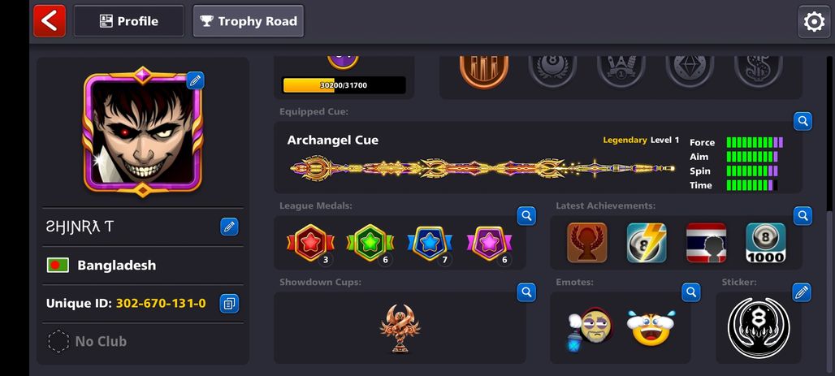Inspect the equipped Archangel Cue with magnifier
The image size is (835, 376).
(x=803, y=122)
